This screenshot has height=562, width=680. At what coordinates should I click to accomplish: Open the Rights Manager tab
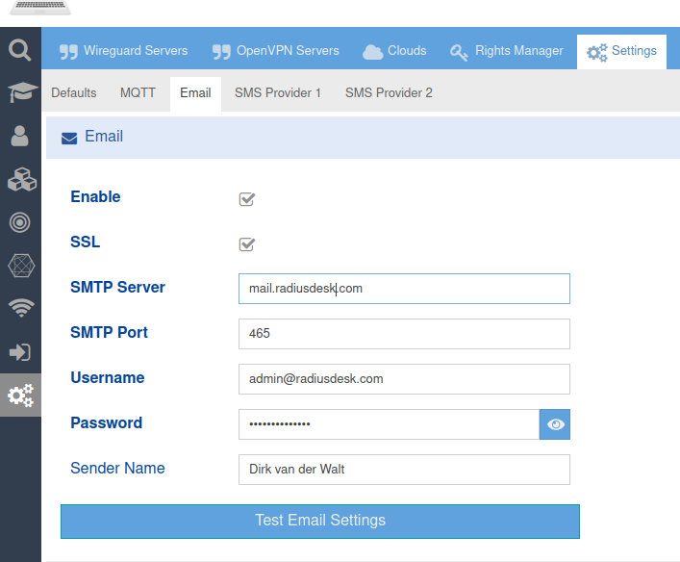click(x=507, y=51)
